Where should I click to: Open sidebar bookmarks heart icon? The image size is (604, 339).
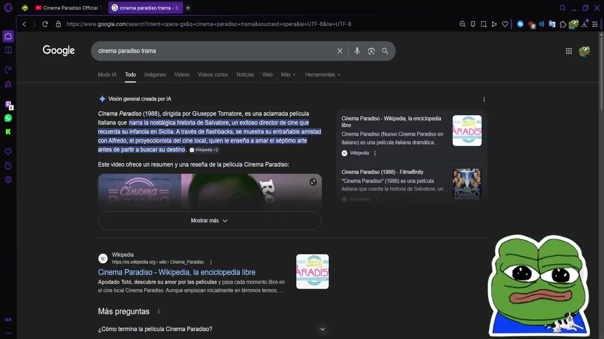[8, 152]
